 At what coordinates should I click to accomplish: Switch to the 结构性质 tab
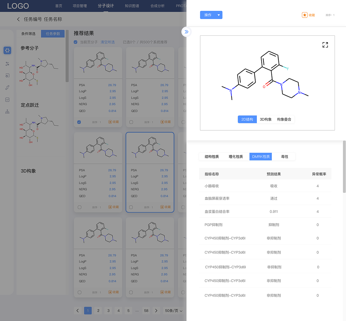(x=212, y=157)
